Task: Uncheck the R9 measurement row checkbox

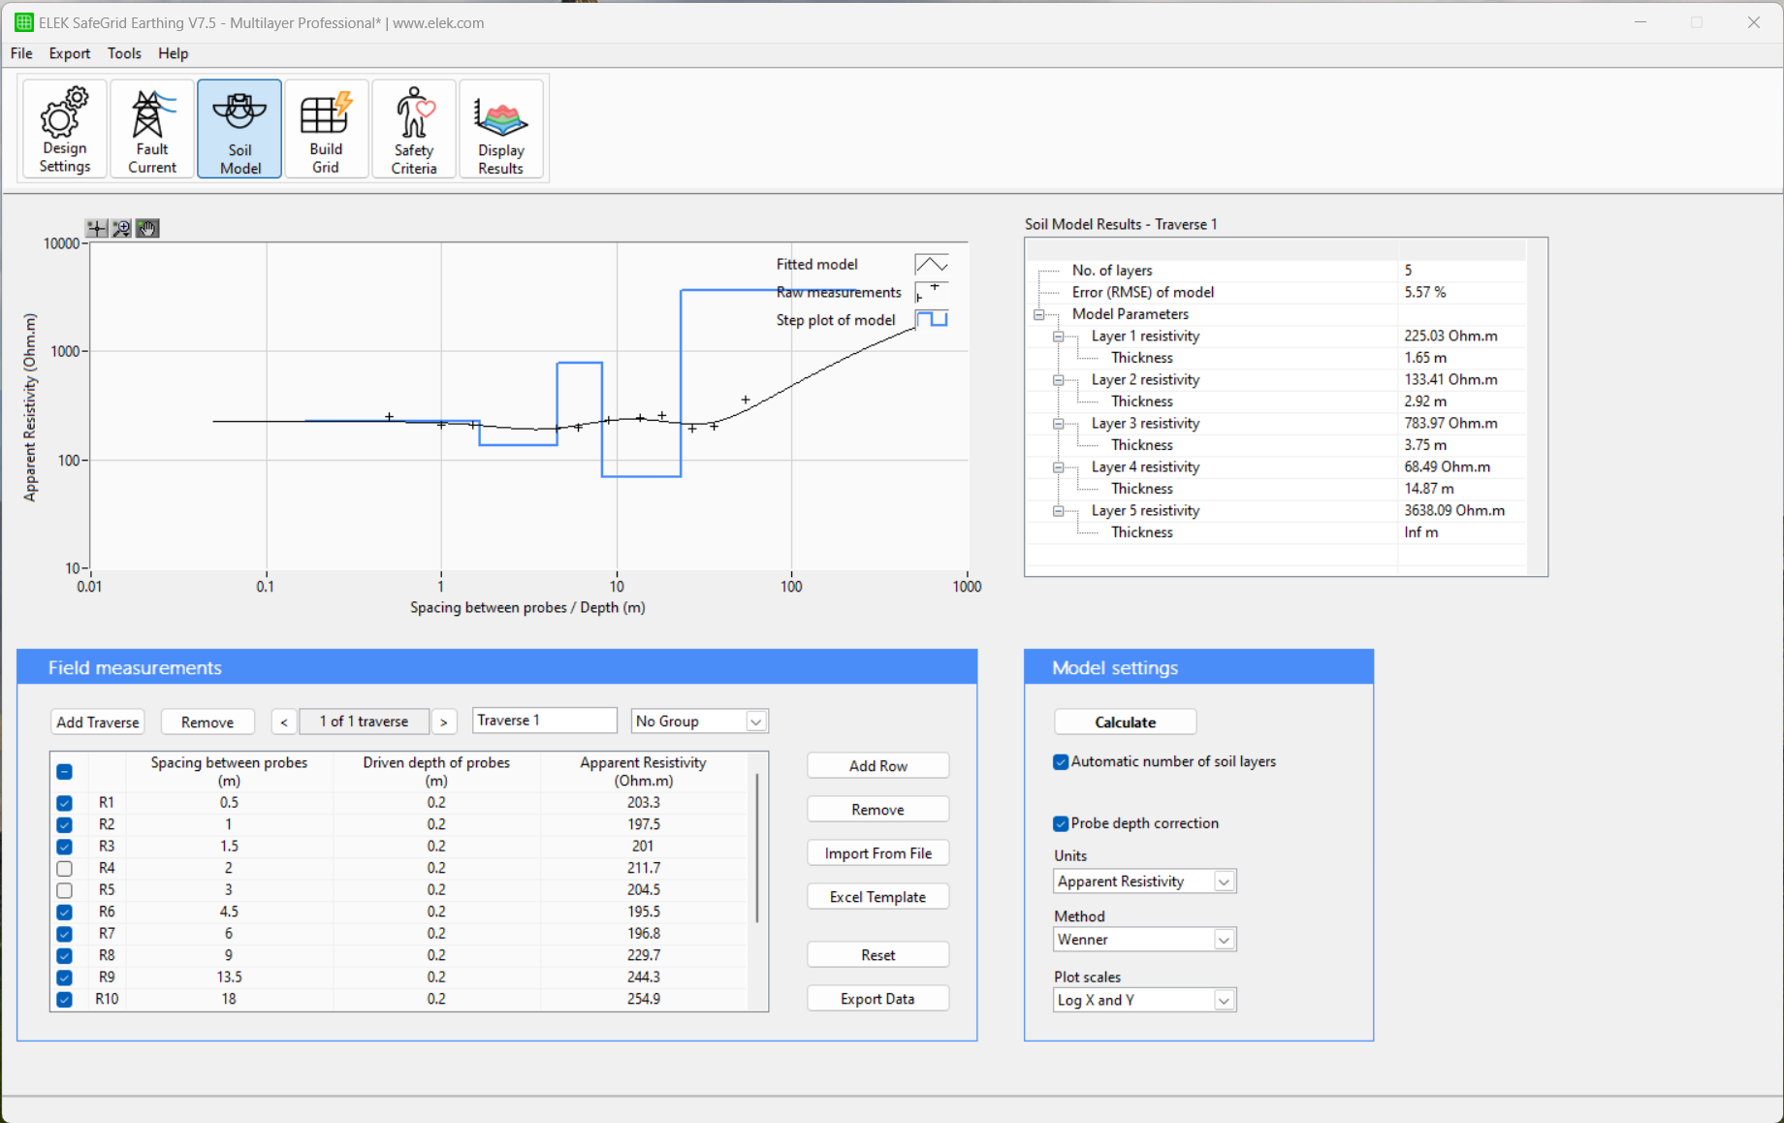Action: click(64, 978)
